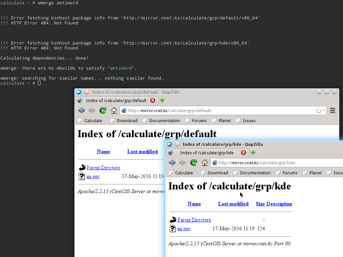The width and height of the screenshot is (343, 257).
Task: Go forward in the default QupZilla window
Action: [x=92, y=110]
